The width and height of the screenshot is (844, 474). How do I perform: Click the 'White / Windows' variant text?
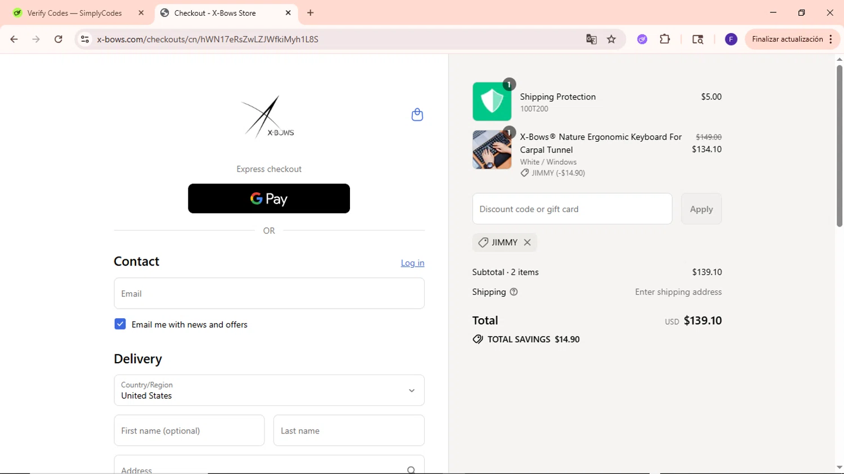click(548, 162)
